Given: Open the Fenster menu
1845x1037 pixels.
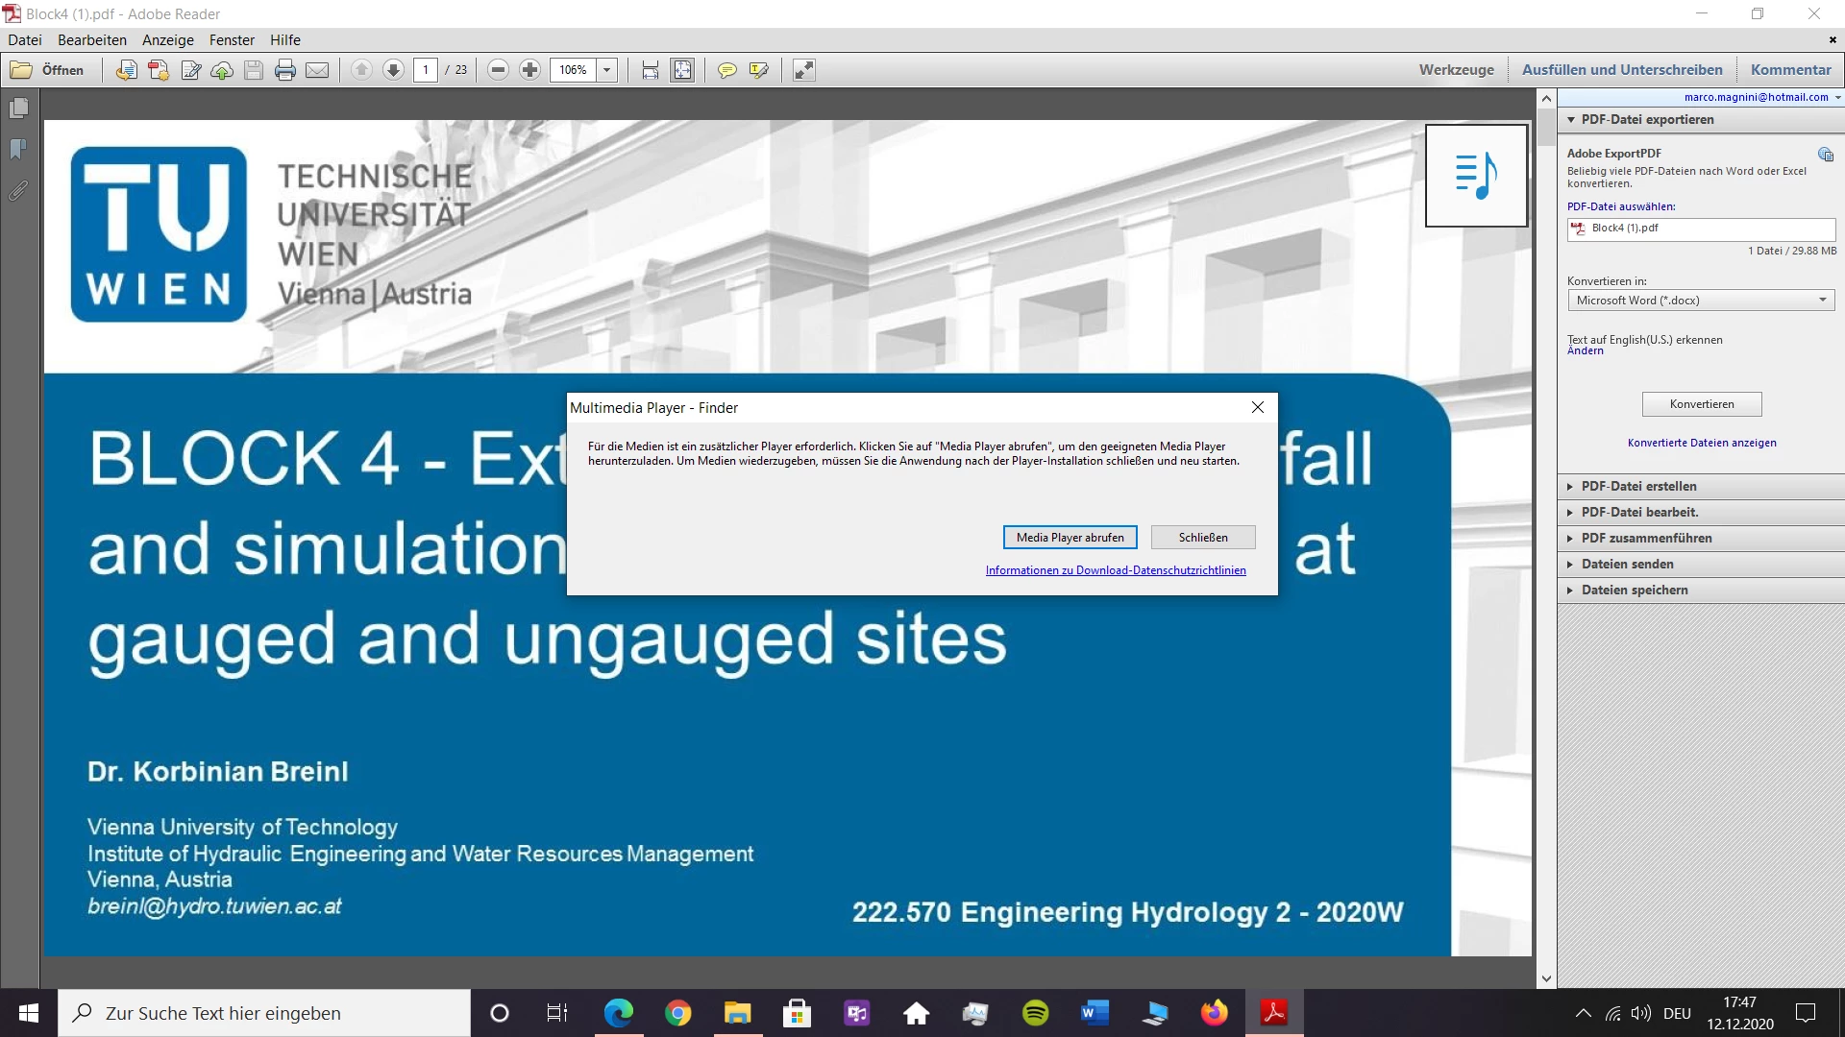Looking at the screenshot, I should pos(232,40).
